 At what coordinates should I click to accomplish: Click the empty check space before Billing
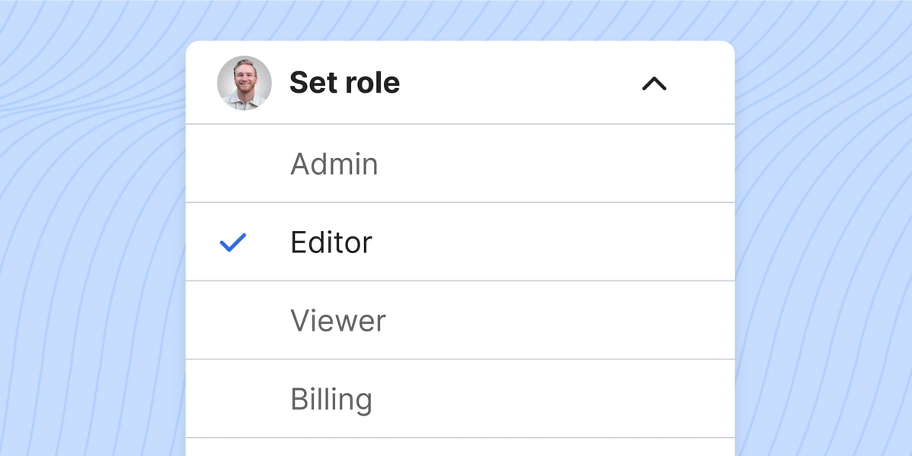pyautogui.click(x=233, y=398)
